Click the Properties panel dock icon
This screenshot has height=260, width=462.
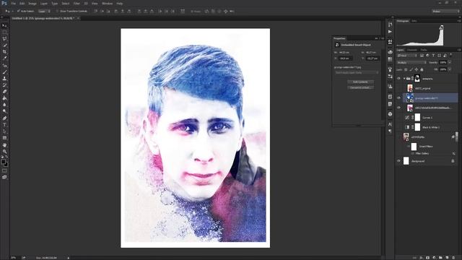(x=390, y=42)
